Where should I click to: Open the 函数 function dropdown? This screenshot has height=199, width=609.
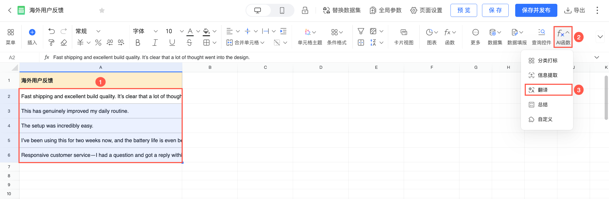pos(450,37)
